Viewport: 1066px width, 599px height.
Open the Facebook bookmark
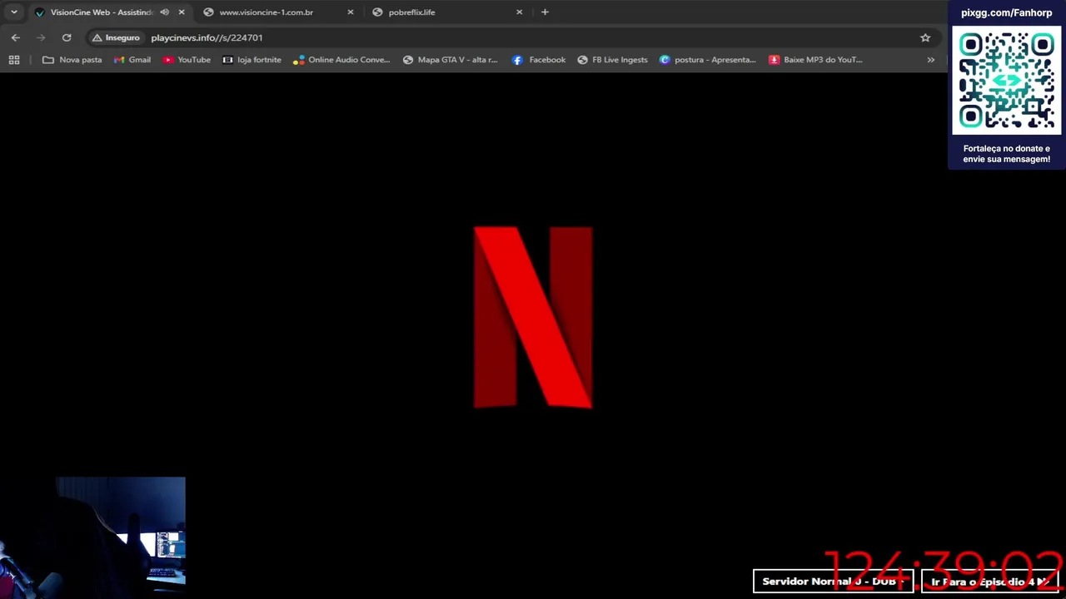click(x=539, y=60)
